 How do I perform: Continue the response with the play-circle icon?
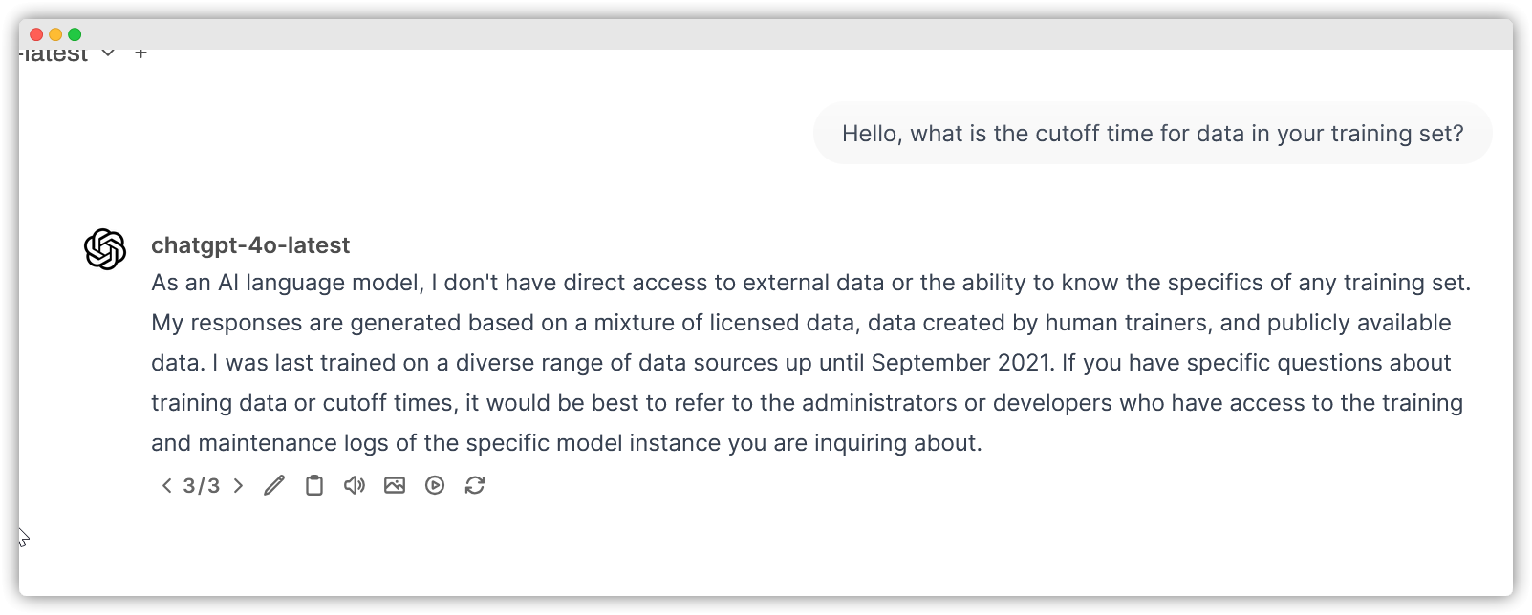click(x=435, y=485)
